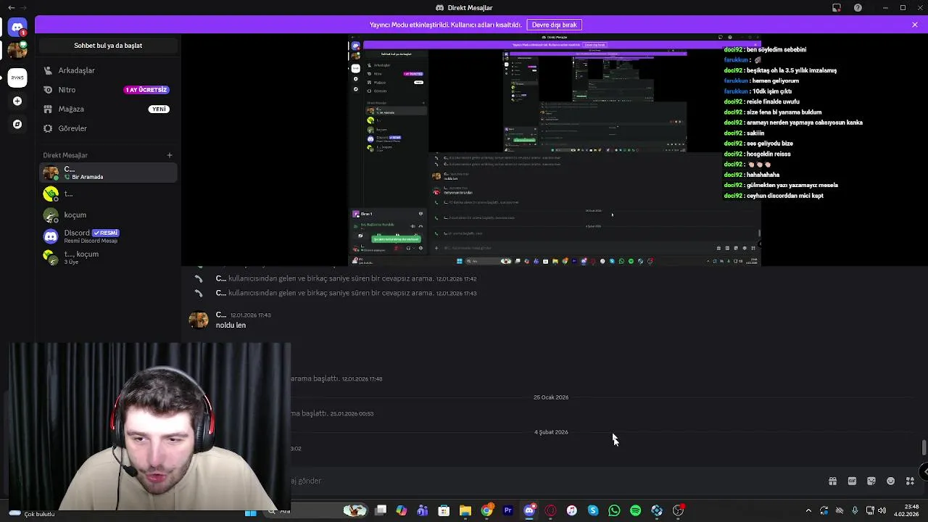
Task: Open the Nitro page
Action: (x=107, y=90)
